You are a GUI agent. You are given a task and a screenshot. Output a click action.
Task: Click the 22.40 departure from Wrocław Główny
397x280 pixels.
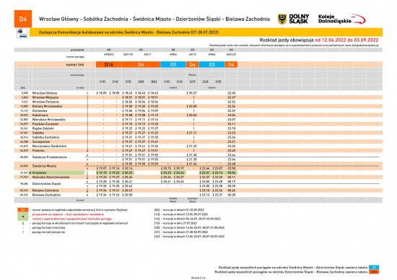click(232, 93)
